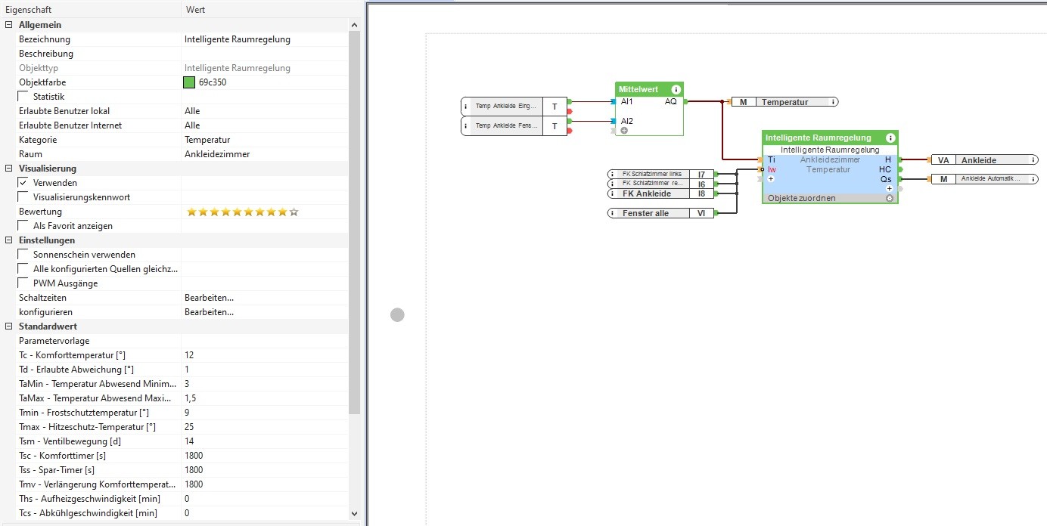Click info icon on Ankleide VA output
The width and height of the screenshot is (1047, 526).
click(1033, 160)
